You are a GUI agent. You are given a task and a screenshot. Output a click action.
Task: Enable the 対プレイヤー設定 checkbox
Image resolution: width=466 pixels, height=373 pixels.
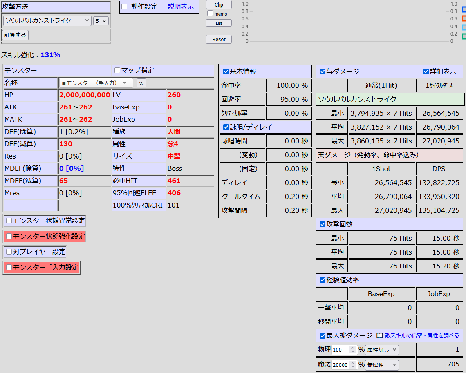[x=9, y=252]
